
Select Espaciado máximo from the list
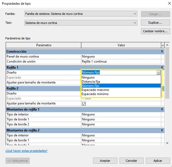click(x=95, y=90)
